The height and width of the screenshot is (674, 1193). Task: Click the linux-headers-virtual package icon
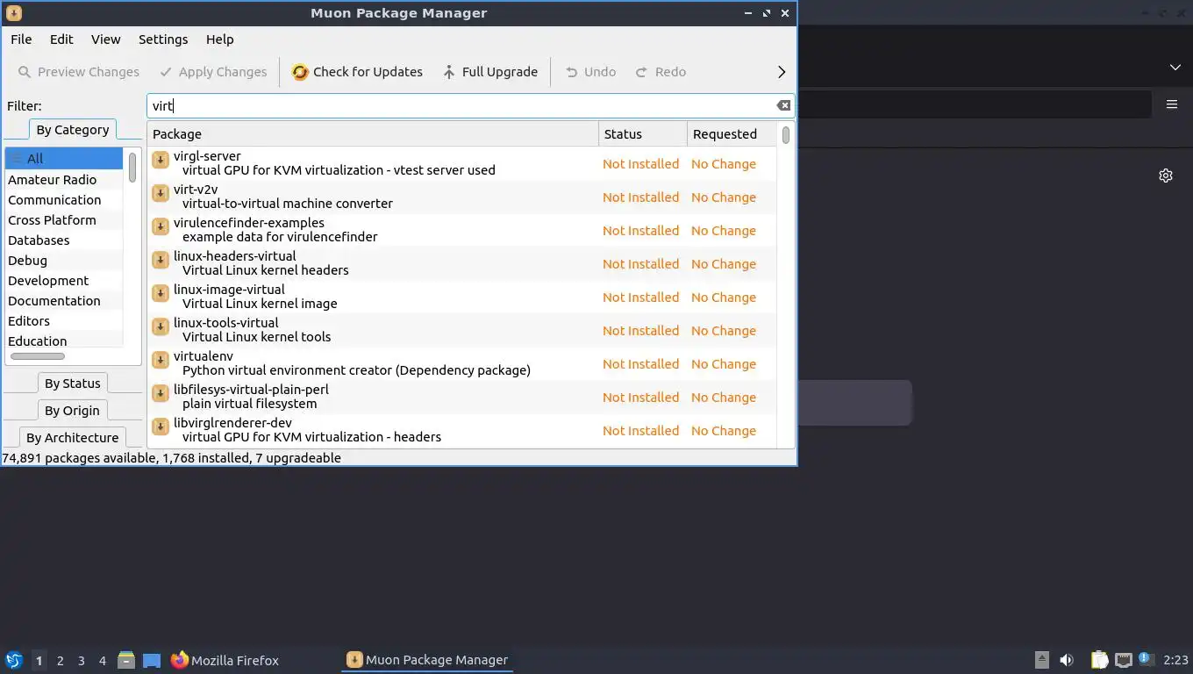pyautogui.click(x=161, y=260)
